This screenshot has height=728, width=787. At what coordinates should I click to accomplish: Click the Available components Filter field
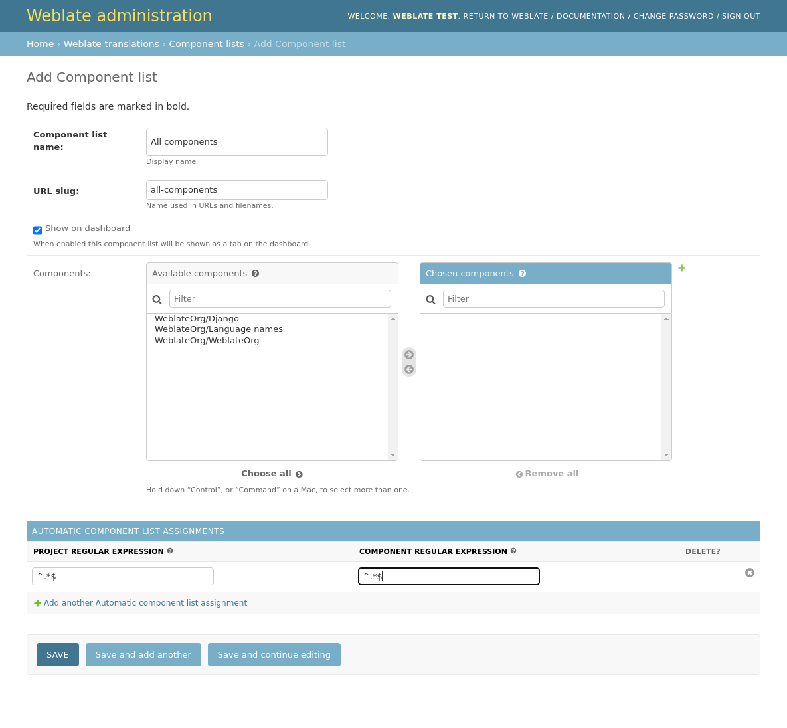280,299
